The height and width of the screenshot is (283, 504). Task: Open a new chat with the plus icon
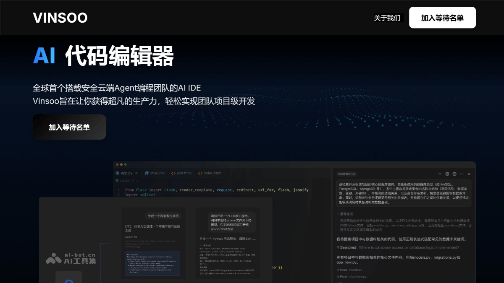tap(440, 174)
